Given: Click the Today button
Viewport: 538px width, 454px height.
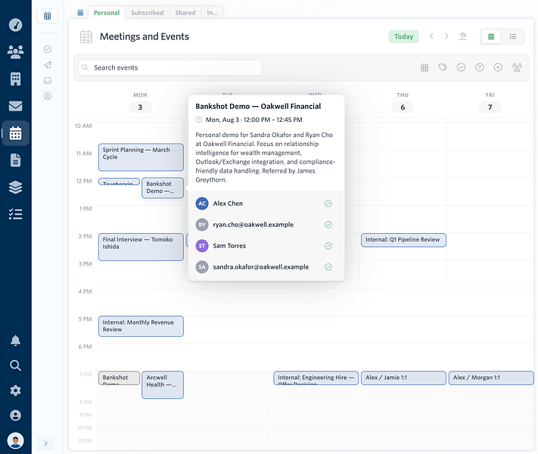Looking at the screenshot, I should [x=403, y=36].
